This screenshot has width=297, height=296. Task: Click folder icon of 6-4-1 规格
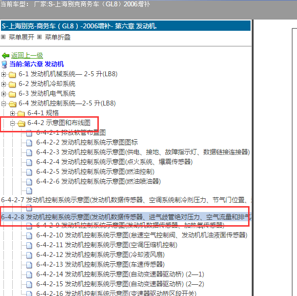pos(21,114)
